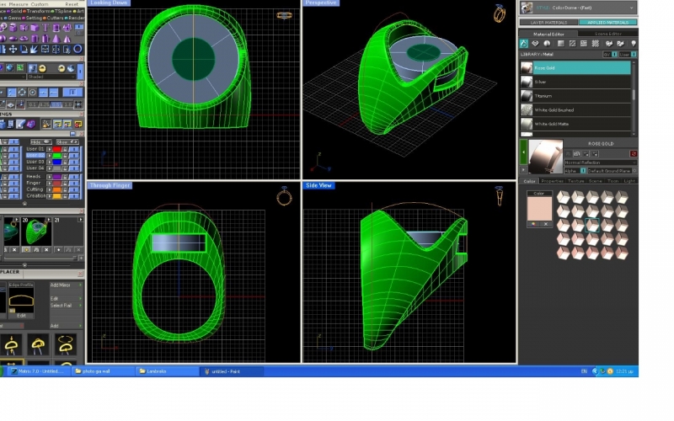Select the thumbnail numbered 20
The image size is (674, 421).
(36, 232)
